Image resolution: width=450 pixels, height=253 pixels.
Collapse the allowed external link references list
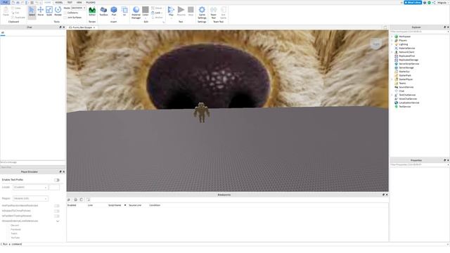(x=58, y=221)
